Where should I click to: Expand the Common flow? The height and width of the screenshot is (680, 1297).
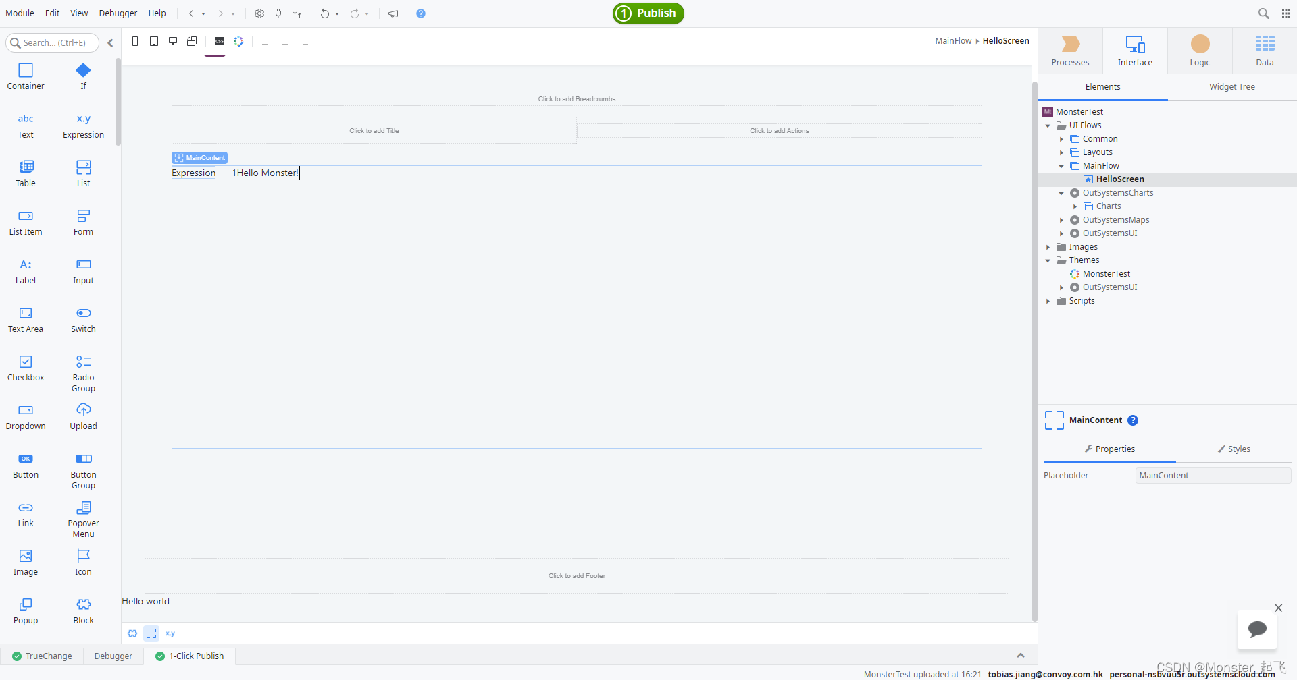click(x=1061, y=139)
